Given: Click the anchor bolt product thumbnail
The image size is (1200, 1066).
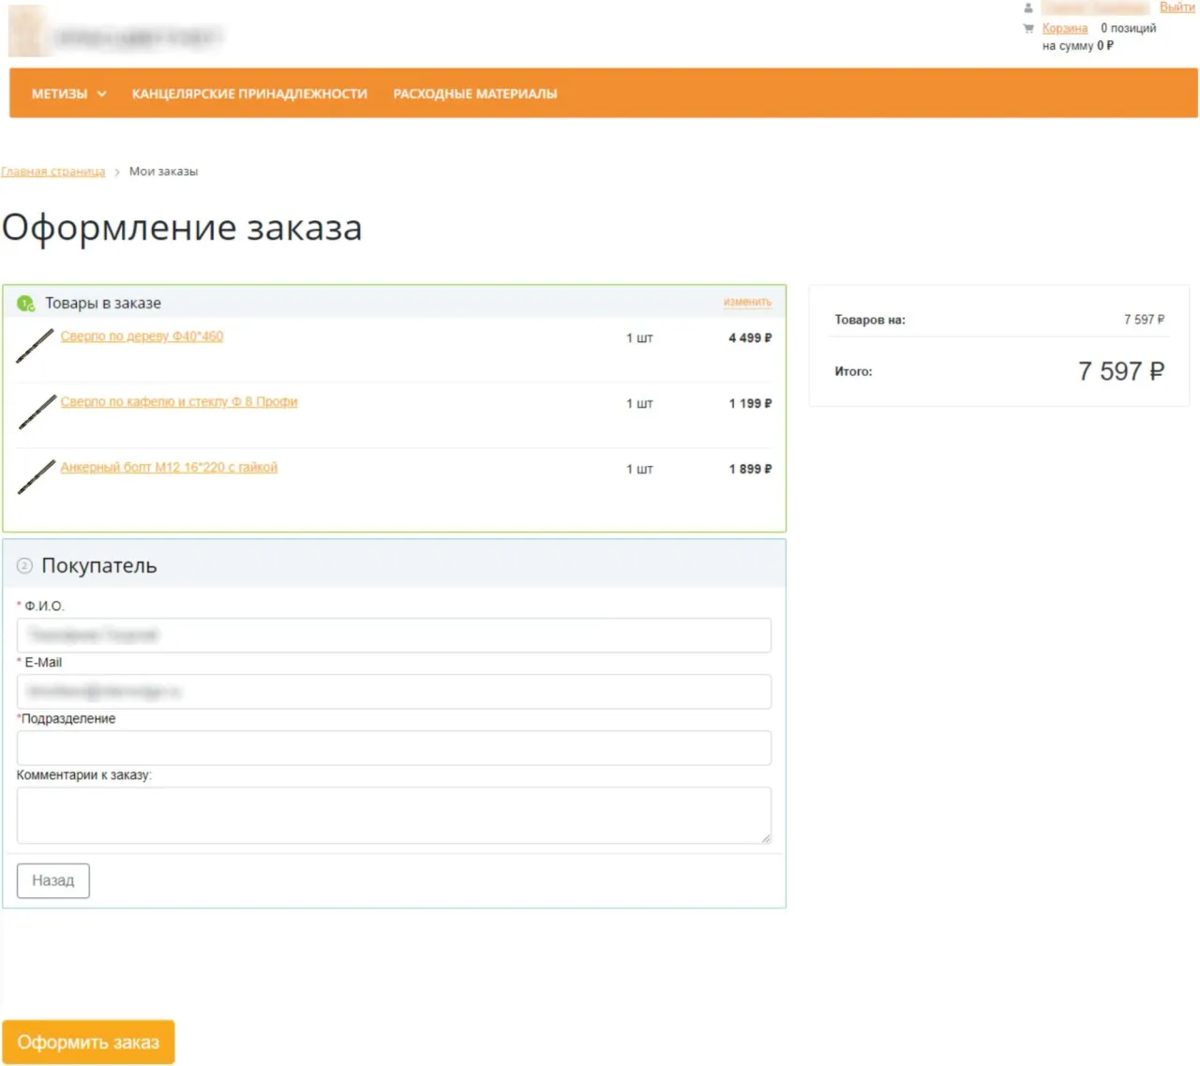Looking at the screenshot, I should [x=37, y=476].
